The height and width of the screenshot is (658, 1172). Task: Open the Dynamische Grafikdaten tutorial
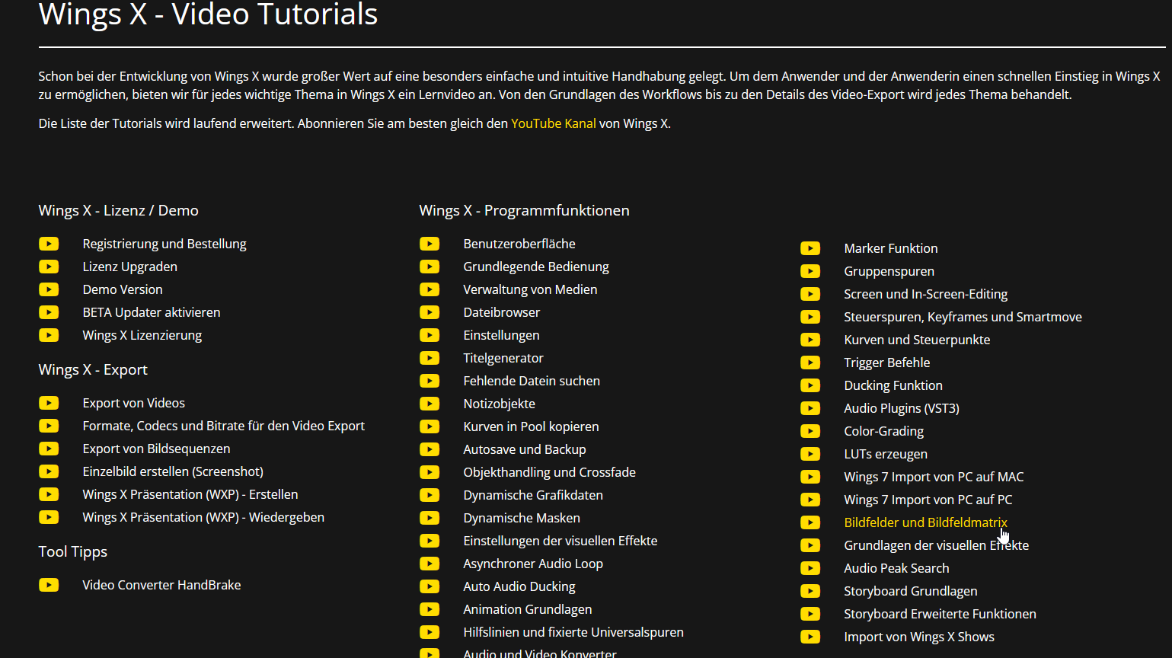coord(533,495)
